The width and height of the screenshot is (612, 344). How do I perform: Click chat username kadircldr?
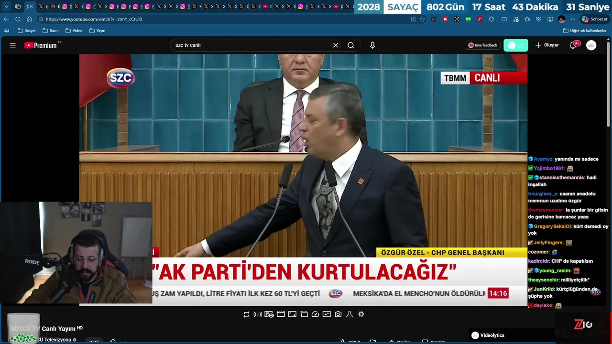[x=539, y=261]
